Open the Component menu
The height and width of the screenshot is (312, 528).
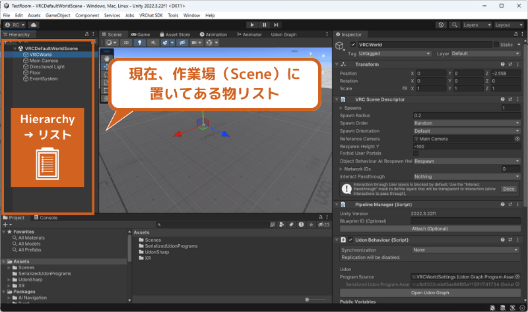pyautogui.click(x=87, y=15)
